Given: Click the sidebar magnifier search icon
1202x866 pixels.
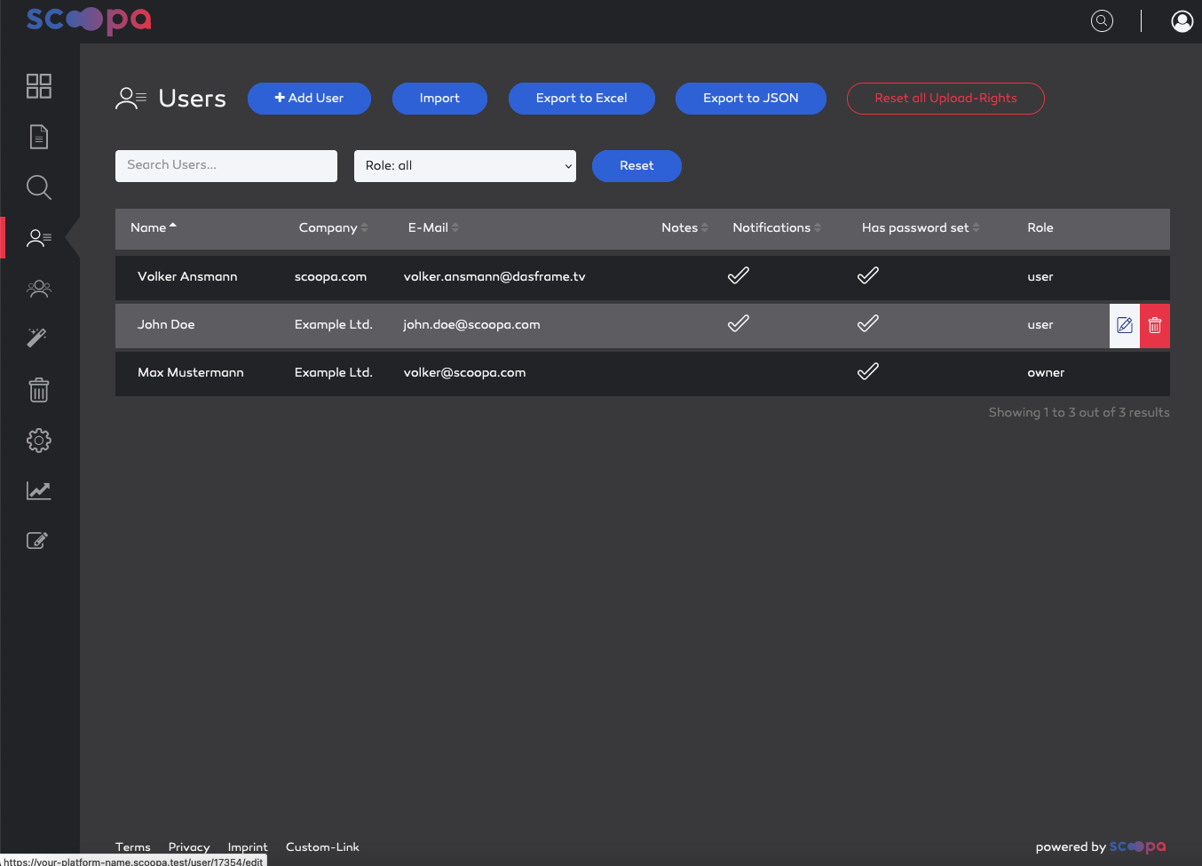Looking at the screenshot, I should click(x=39, y=187).
